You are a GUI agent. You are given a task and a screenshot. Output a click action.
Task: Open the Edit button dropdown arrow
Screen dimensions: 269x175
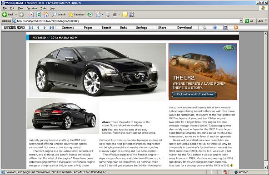tap(120, 15)
